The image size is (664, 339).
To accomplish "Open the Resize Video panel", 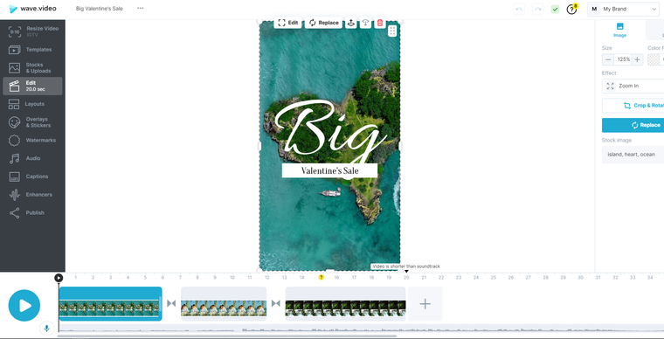I will (x=33, y=31).
